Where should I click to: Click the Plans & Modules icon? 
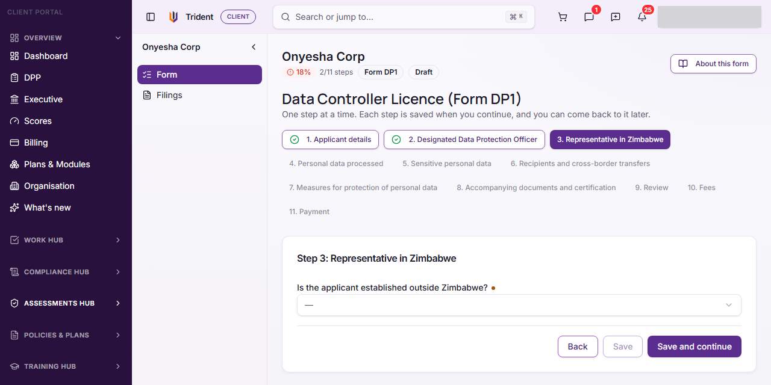pyautogui.click(x=14, y=164)
